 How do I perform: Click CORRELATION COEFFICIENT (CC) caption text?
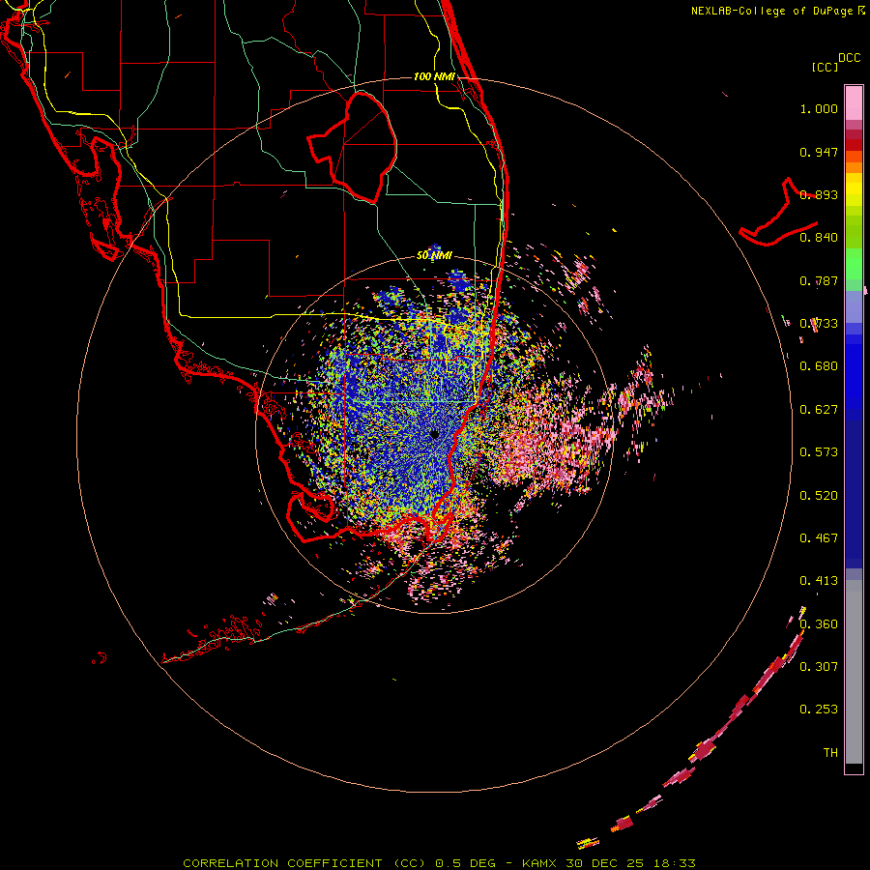[x=303, y=863]
